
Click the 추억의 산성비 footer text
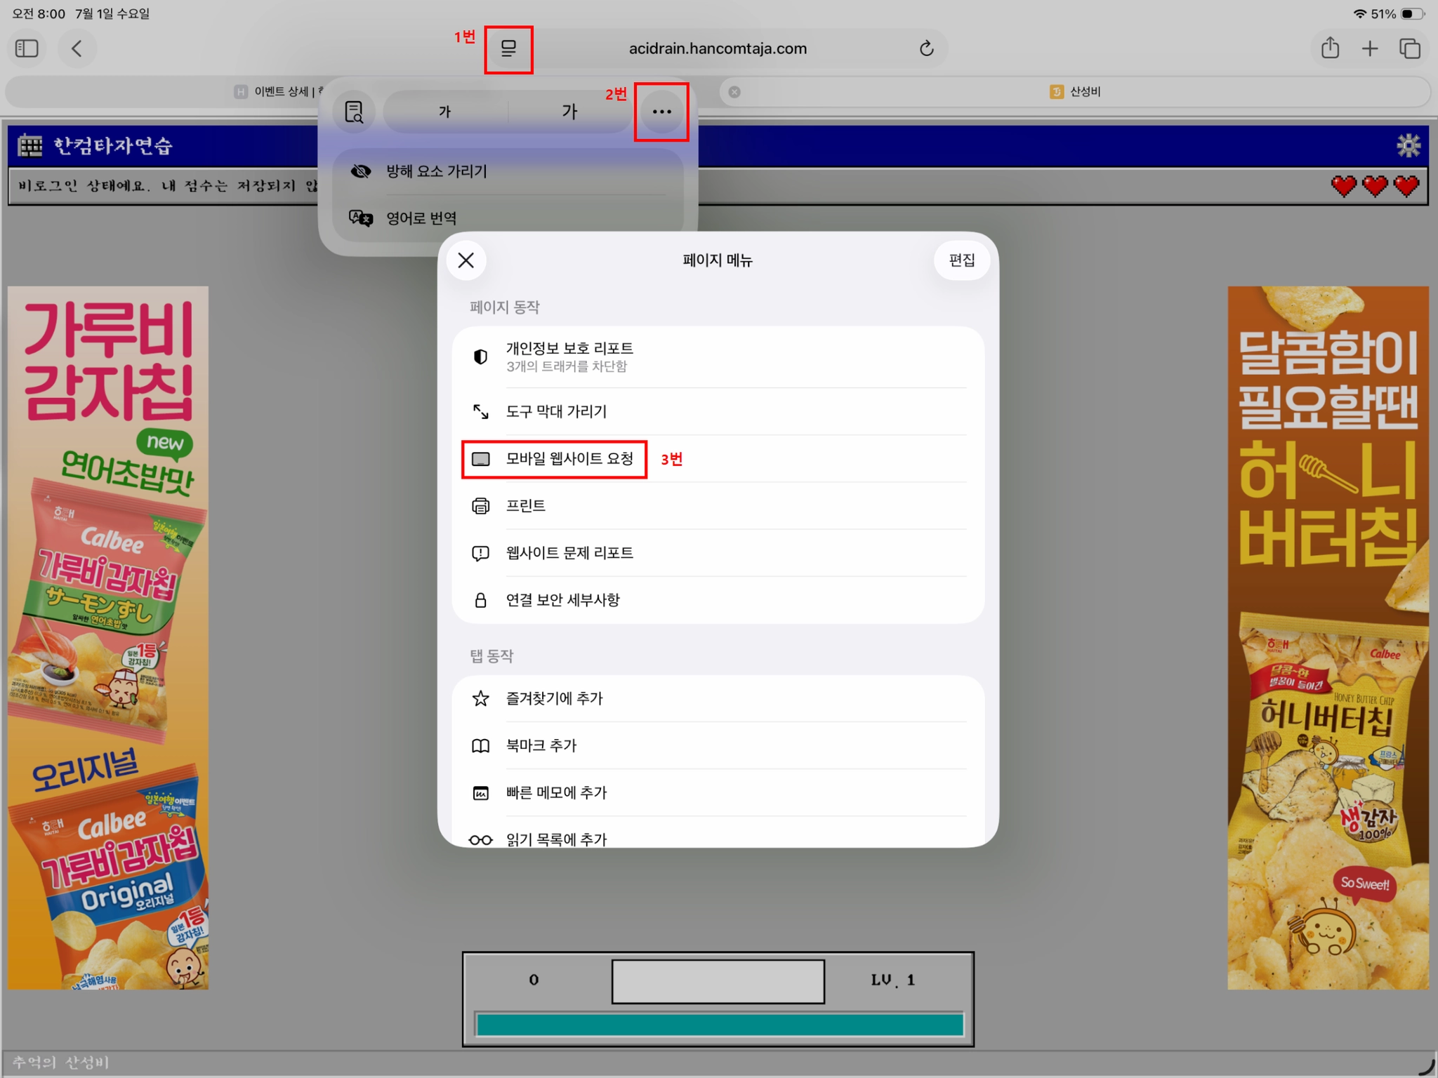pos(60,1062)
